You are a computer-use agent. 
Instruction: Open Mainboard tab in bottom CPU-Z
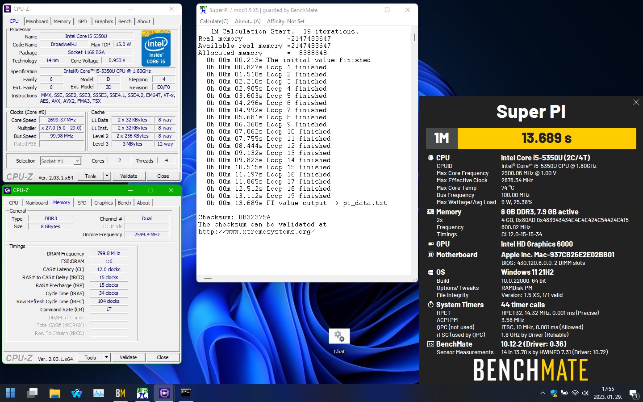coord(37,203)
